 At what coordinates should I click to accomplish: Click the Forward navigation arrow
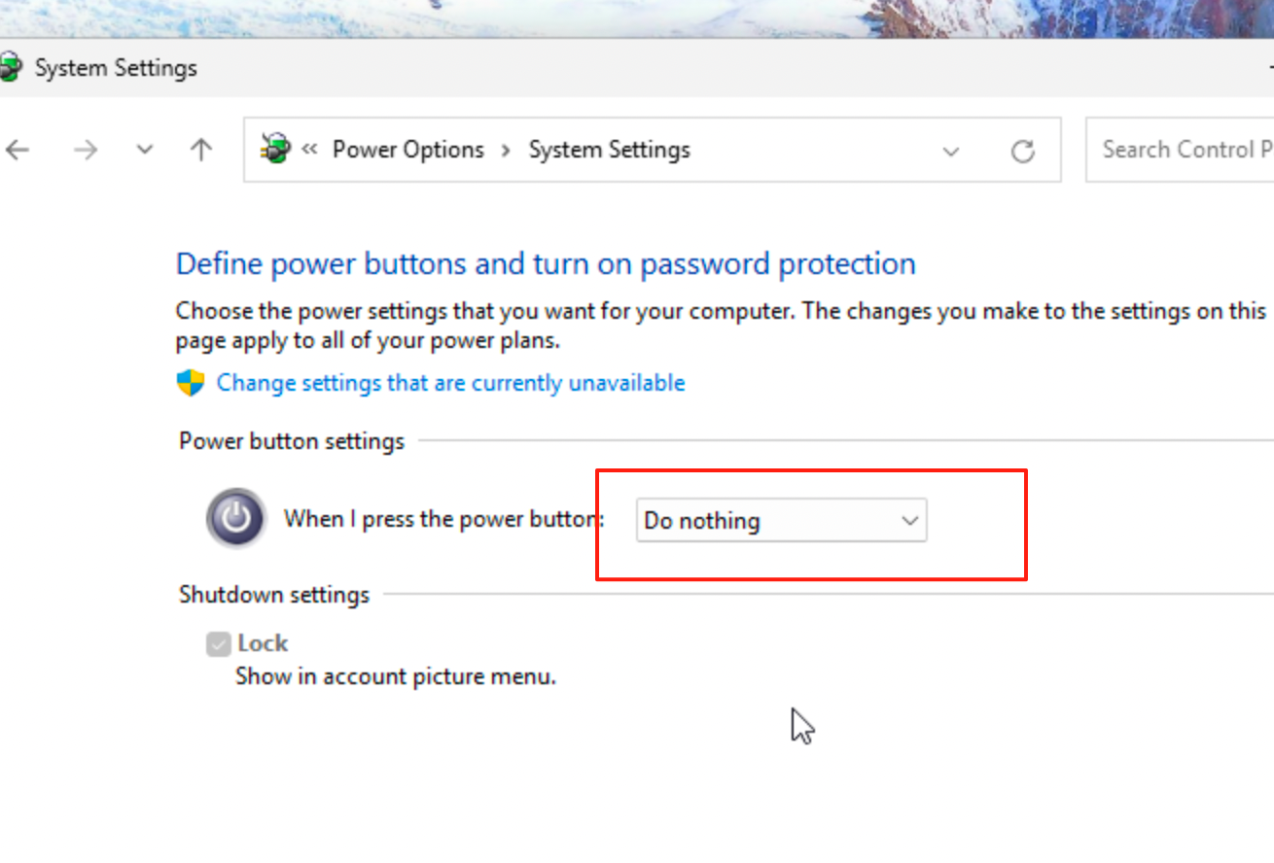[86, 150]
